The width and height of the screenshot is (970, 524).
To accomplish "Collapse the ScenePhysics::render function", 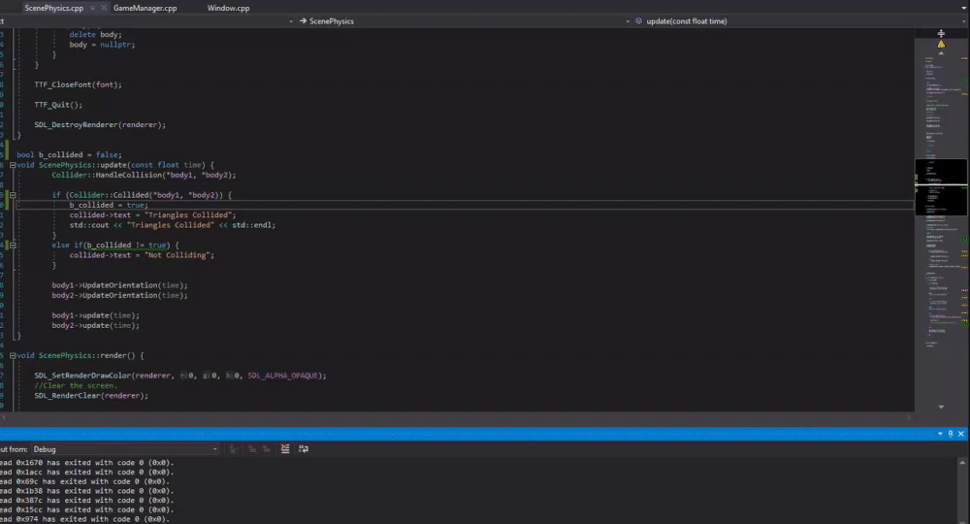I will 12,356.
